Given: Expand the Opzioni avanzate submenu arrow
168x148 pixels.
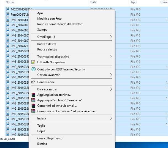Looking at the screenshot, I should pyautogui.click(x=111, y=75).
